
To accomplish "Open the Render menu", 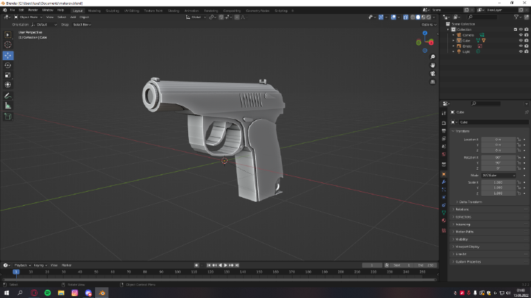I will (x=33, y=10).
